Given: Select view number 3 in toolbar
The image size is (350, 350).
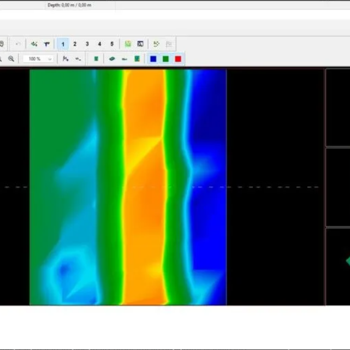Looking at the screenshot, I should [x=87, y=44].
